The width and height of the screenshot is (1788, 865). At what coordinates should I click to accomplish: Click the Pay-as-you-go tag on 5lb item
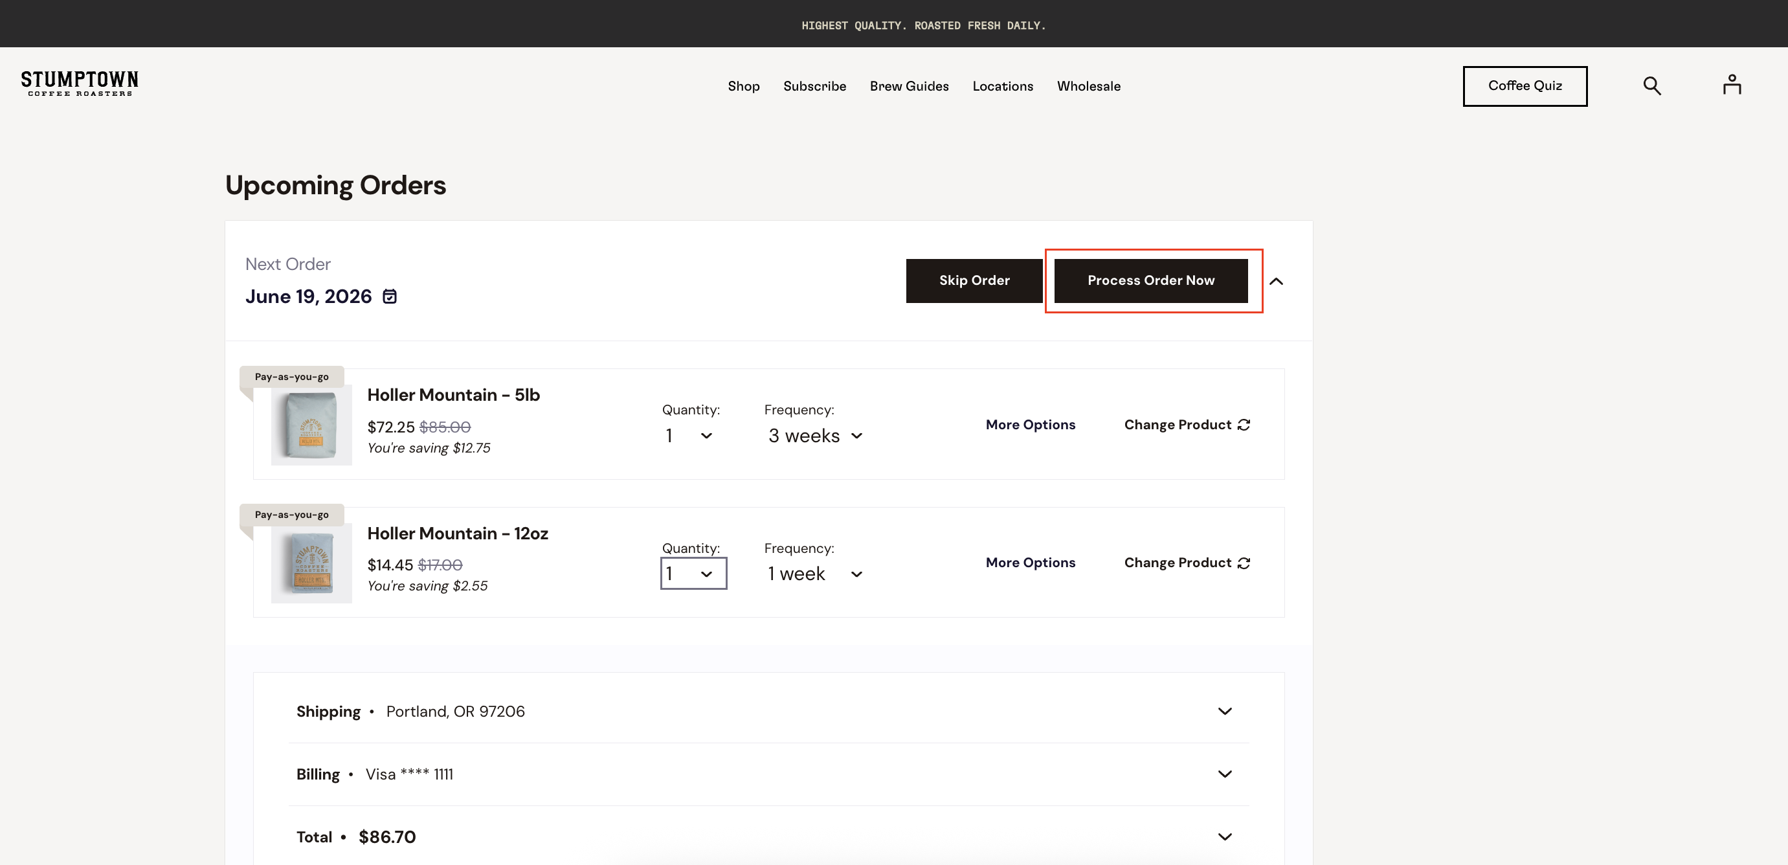[291, 377]
